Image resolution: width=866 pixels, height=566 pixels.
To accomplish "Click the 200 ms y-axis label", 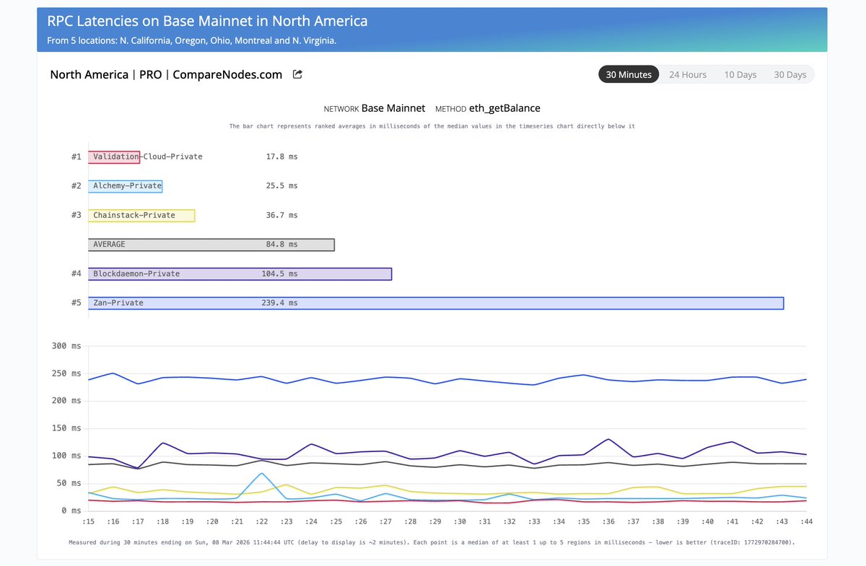I will tap(66, 401).
